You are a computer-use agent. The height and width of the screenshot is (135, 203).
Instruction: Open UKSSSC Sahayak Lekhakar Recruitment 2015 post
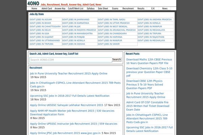click(67, 105)
